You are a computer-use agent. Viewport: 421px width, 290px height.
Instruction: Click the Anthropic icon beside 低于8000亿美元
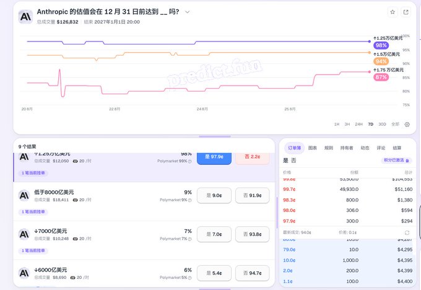pos(24,195)
